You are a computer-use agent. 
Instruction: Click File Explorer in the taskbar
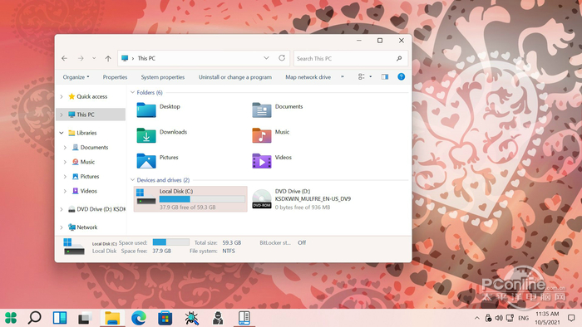[112, 318]
